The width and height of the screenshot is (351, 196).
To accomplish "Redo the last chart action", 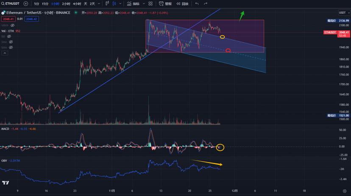I will coord(206,3).
